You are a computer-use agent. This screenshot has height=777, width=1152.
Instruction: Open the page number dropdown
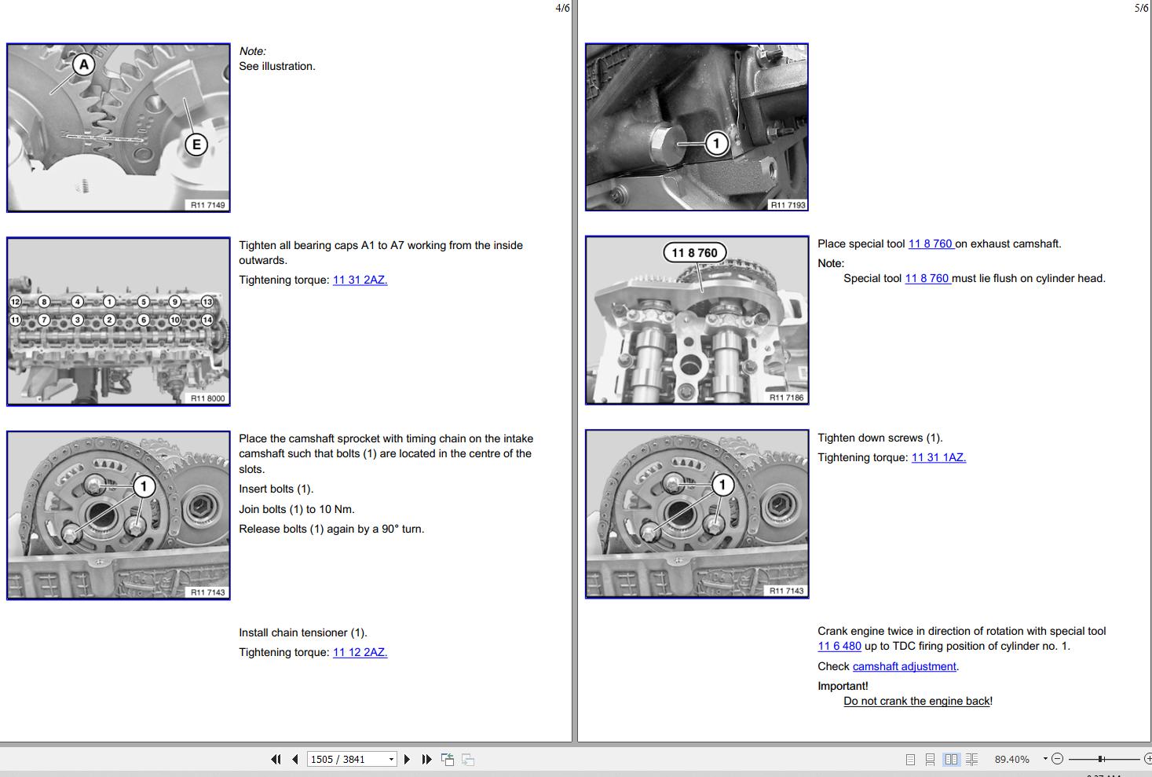tap(391, 759)
